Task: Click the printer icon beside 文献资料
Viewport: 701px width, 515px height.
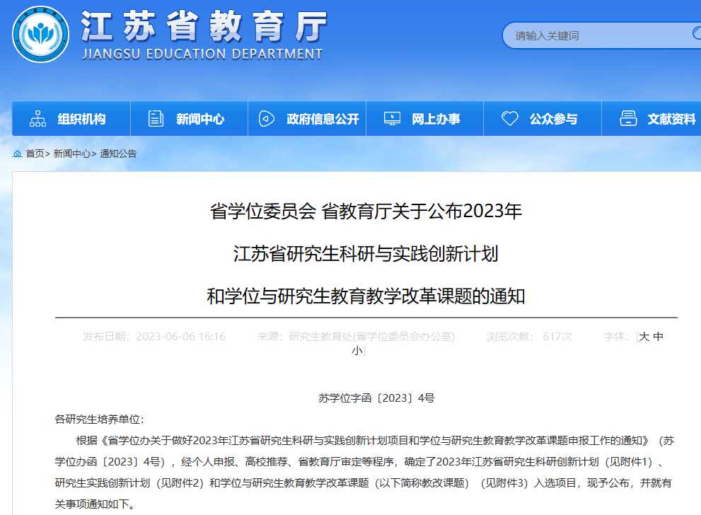Action: [x=628, y=119]
